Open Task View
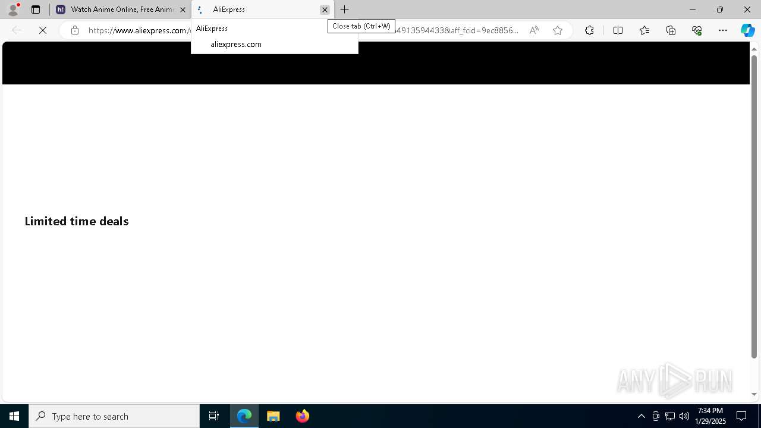 pyautogui.click(x=214, y=416)
